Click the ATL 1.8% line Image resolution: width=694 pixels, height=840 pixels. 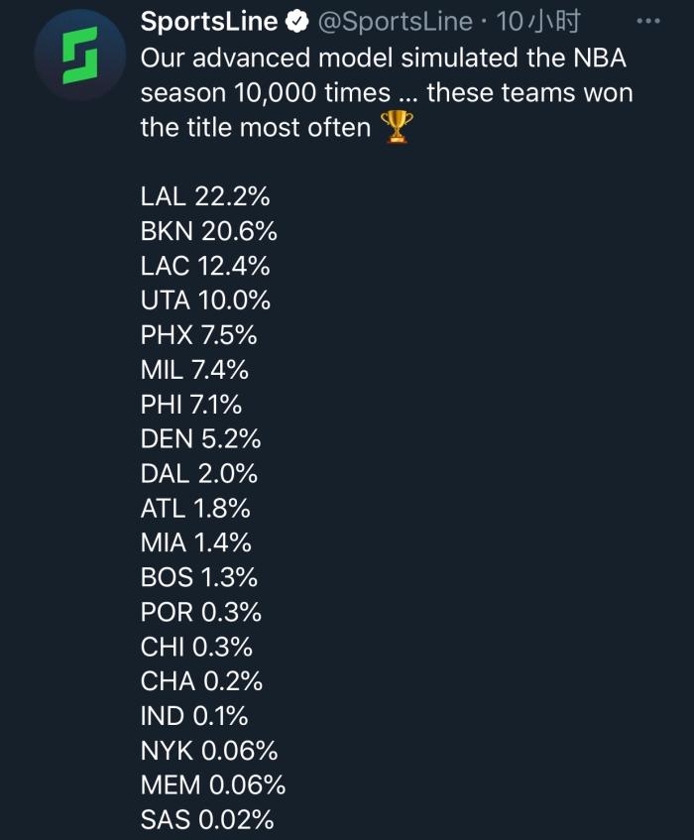195,508
